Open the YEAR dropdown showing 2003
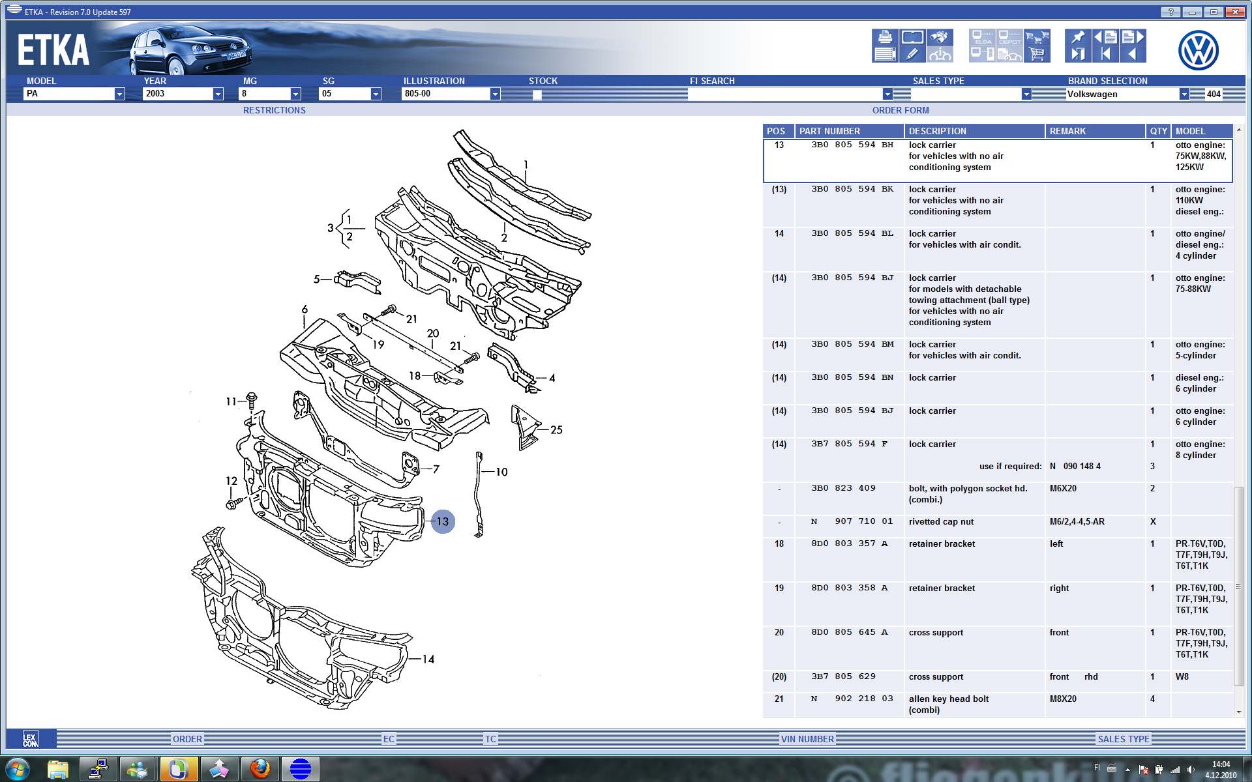 pos(218,94)
